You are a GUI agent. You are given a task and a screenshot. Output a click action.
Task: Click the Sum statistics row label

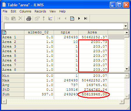coord(13,94)
